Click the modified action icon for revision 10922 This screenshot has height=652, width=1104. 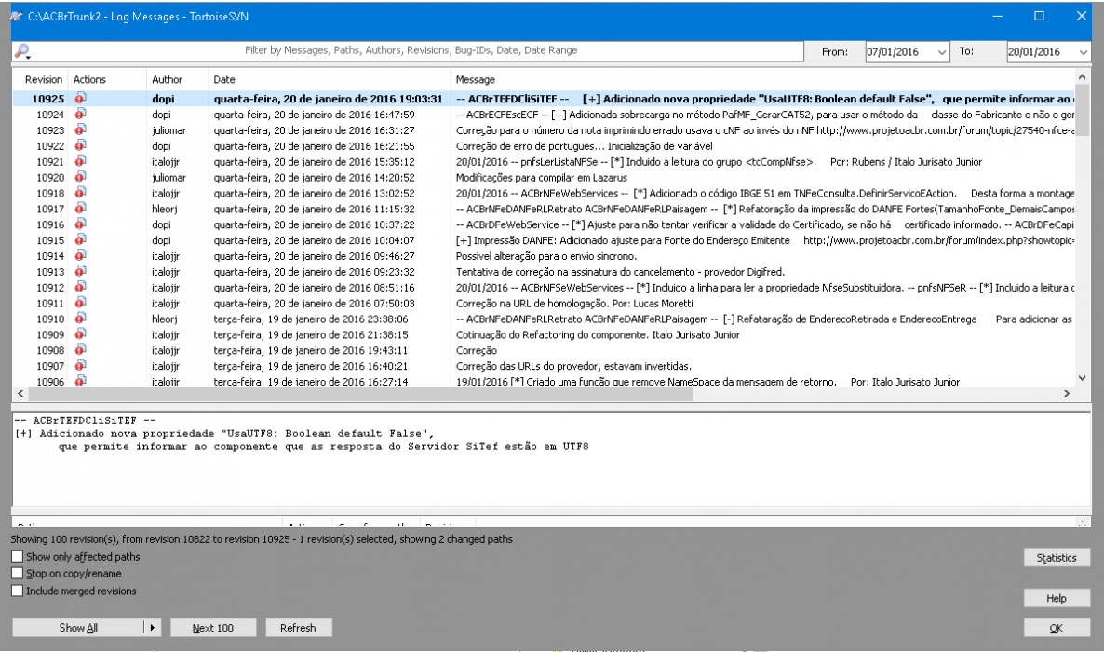pos(80,145)
